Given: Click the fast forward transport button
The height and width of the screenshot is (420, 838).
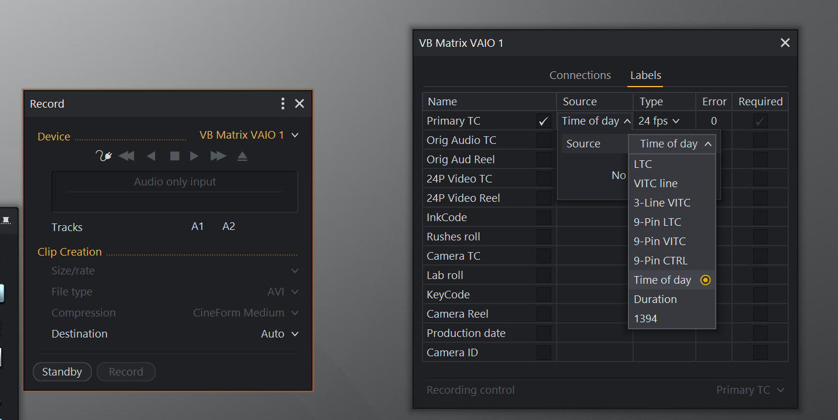Looking at the screenshot, I should coord(218,156).
